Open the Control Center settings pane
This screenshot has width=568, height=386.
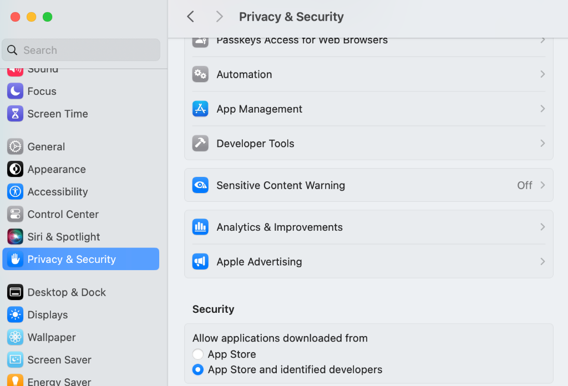pos(81,214)
